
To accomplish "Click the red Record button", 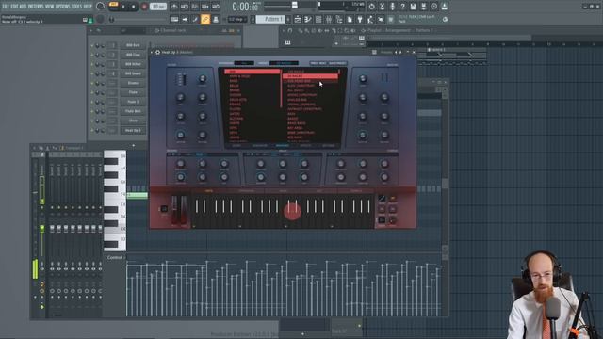I will (x=144, y=7).
